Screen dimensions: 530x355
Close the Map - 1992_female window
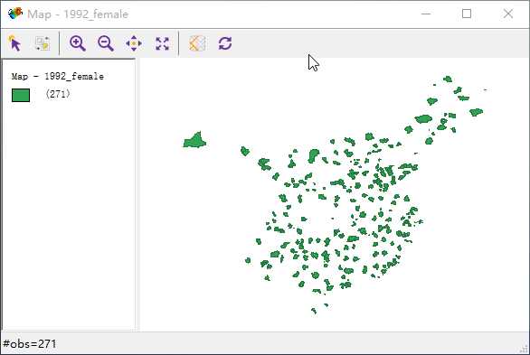coord(508,14)
